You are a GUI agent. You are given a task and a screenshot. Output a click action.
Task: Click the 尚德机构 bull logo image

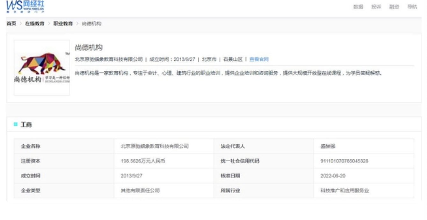[x=42, y=68]
